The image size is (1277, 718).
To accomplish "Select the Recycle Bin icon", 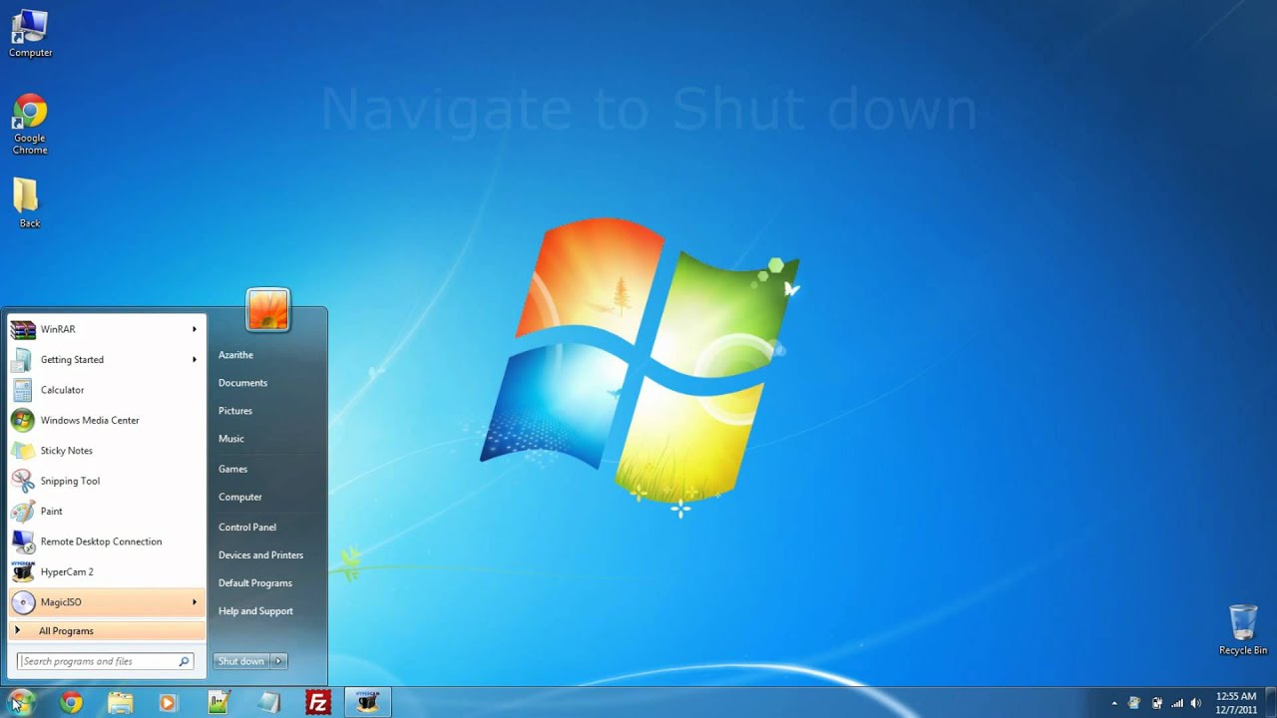I will pos(1243,629).
